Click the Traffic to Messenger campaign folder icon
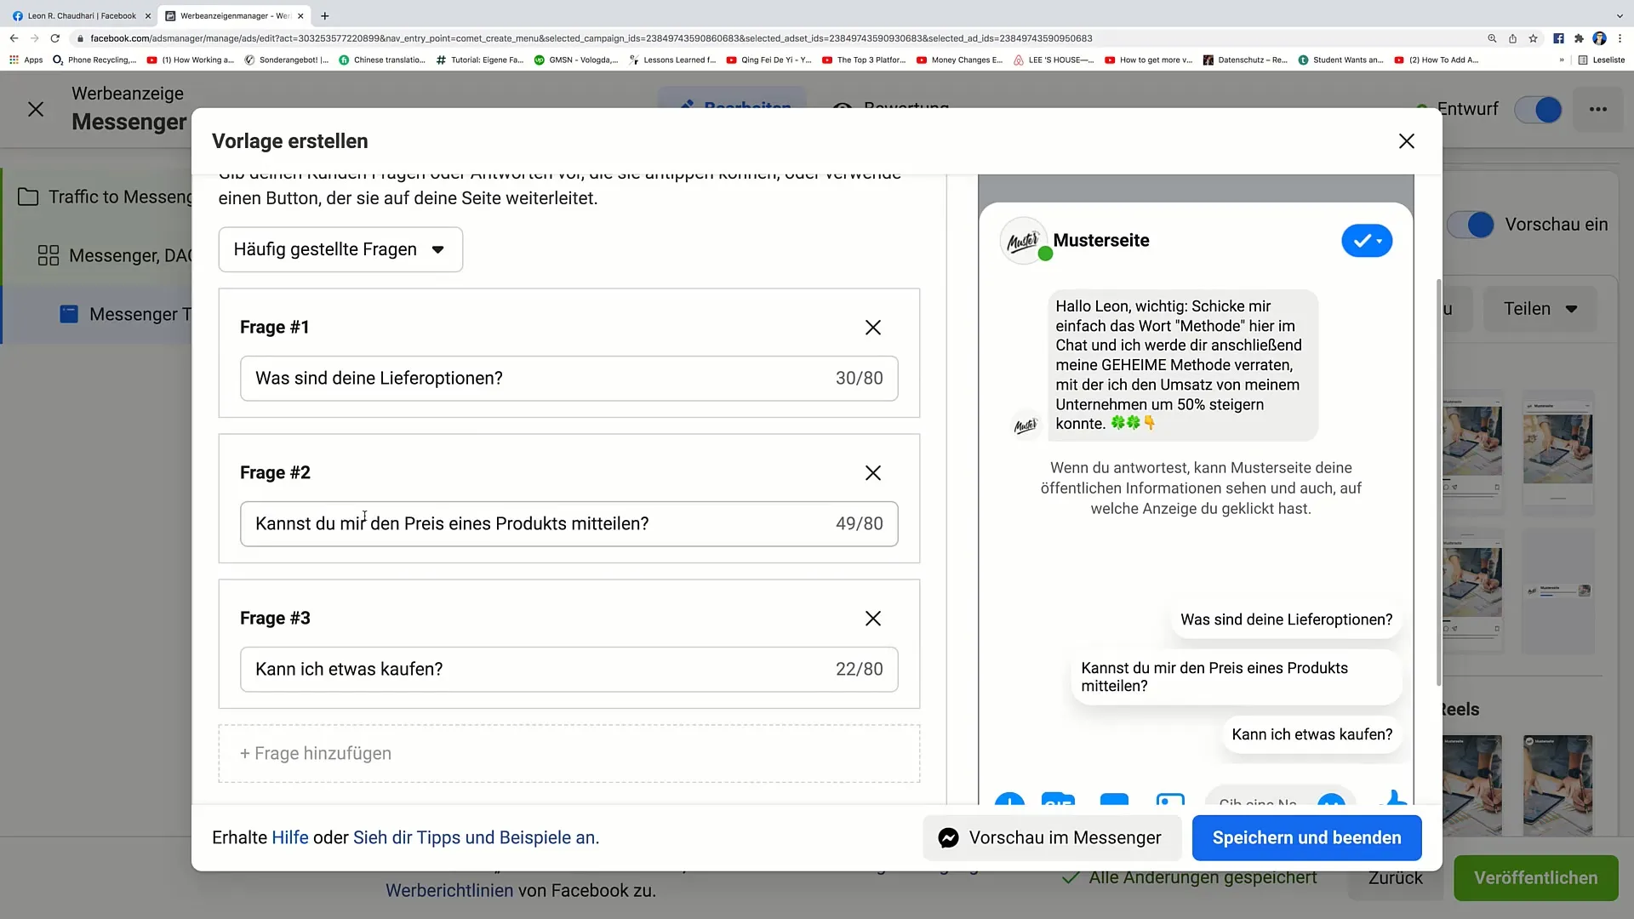Screen dimensions: 1634x919 [x=28, y=197]
